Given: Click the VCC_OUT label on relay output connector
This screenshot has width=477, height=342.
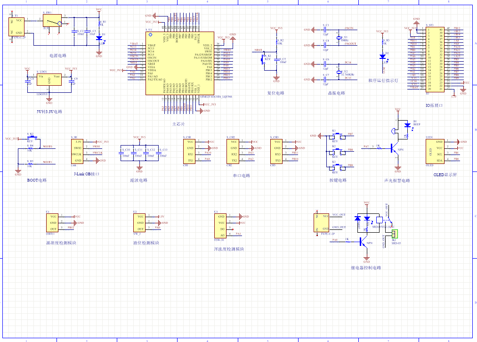Looking at the screenshot, I should [x=339, y=214].
